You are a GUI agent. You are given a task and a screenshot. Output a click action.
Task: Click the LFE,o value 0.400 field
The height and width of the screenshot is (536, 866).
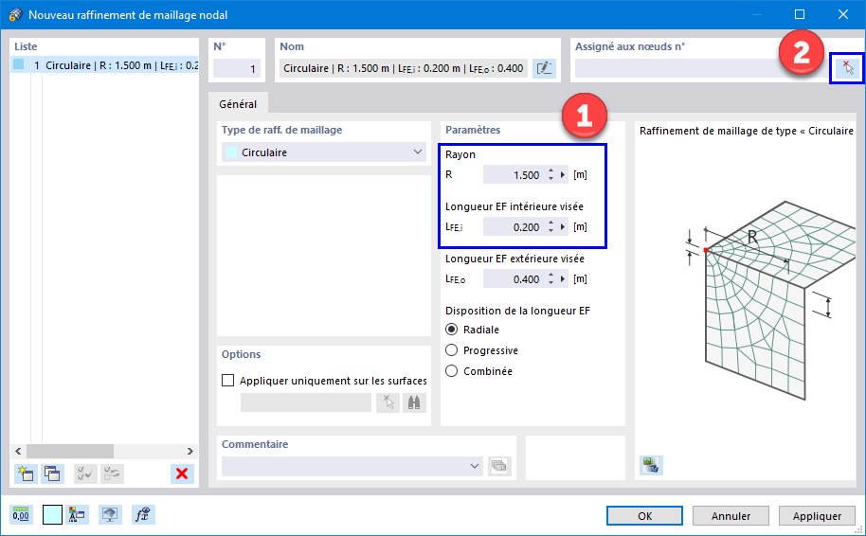[x=514, y=278]
